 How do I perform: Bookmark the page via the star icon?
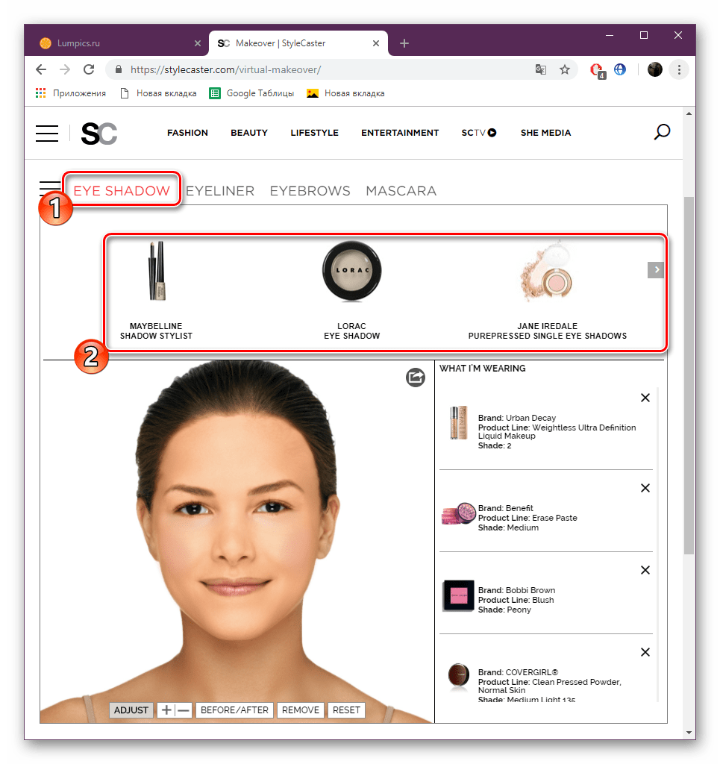pos(565,69)
